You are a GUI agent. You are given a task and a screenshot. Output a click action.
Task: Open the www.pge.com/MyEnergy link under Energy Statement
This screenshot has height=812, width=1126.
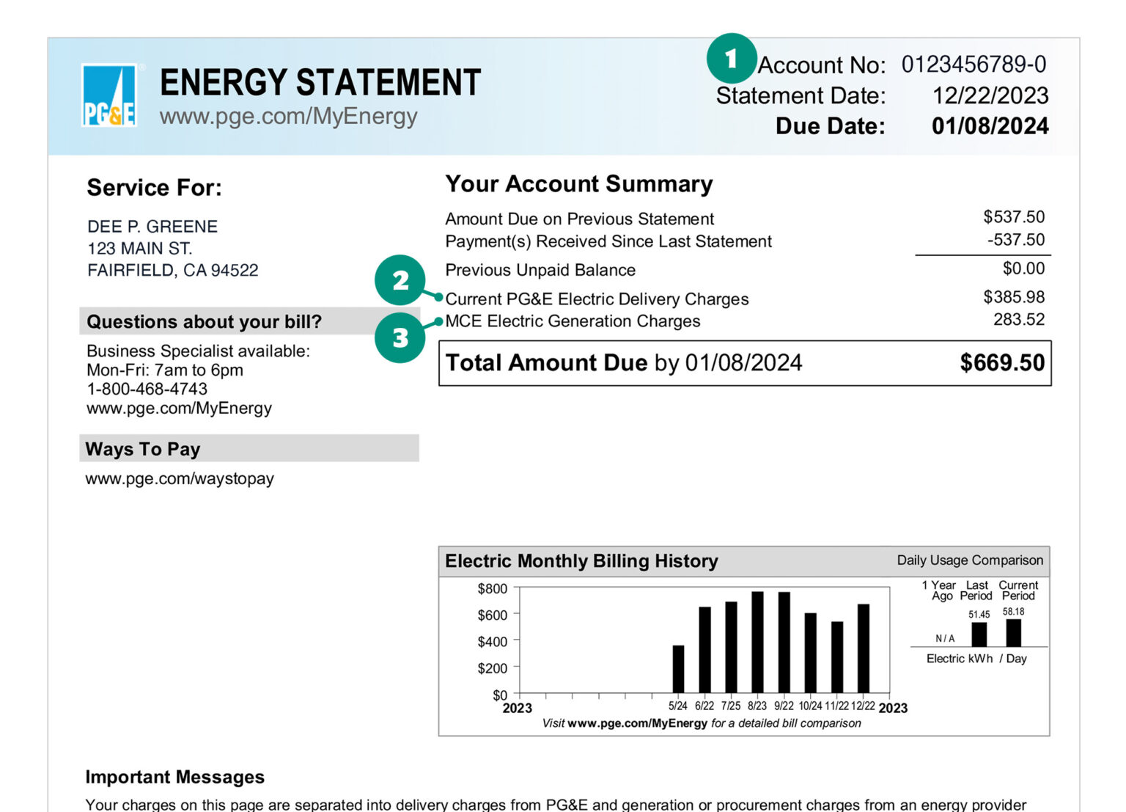coord(289,116)
